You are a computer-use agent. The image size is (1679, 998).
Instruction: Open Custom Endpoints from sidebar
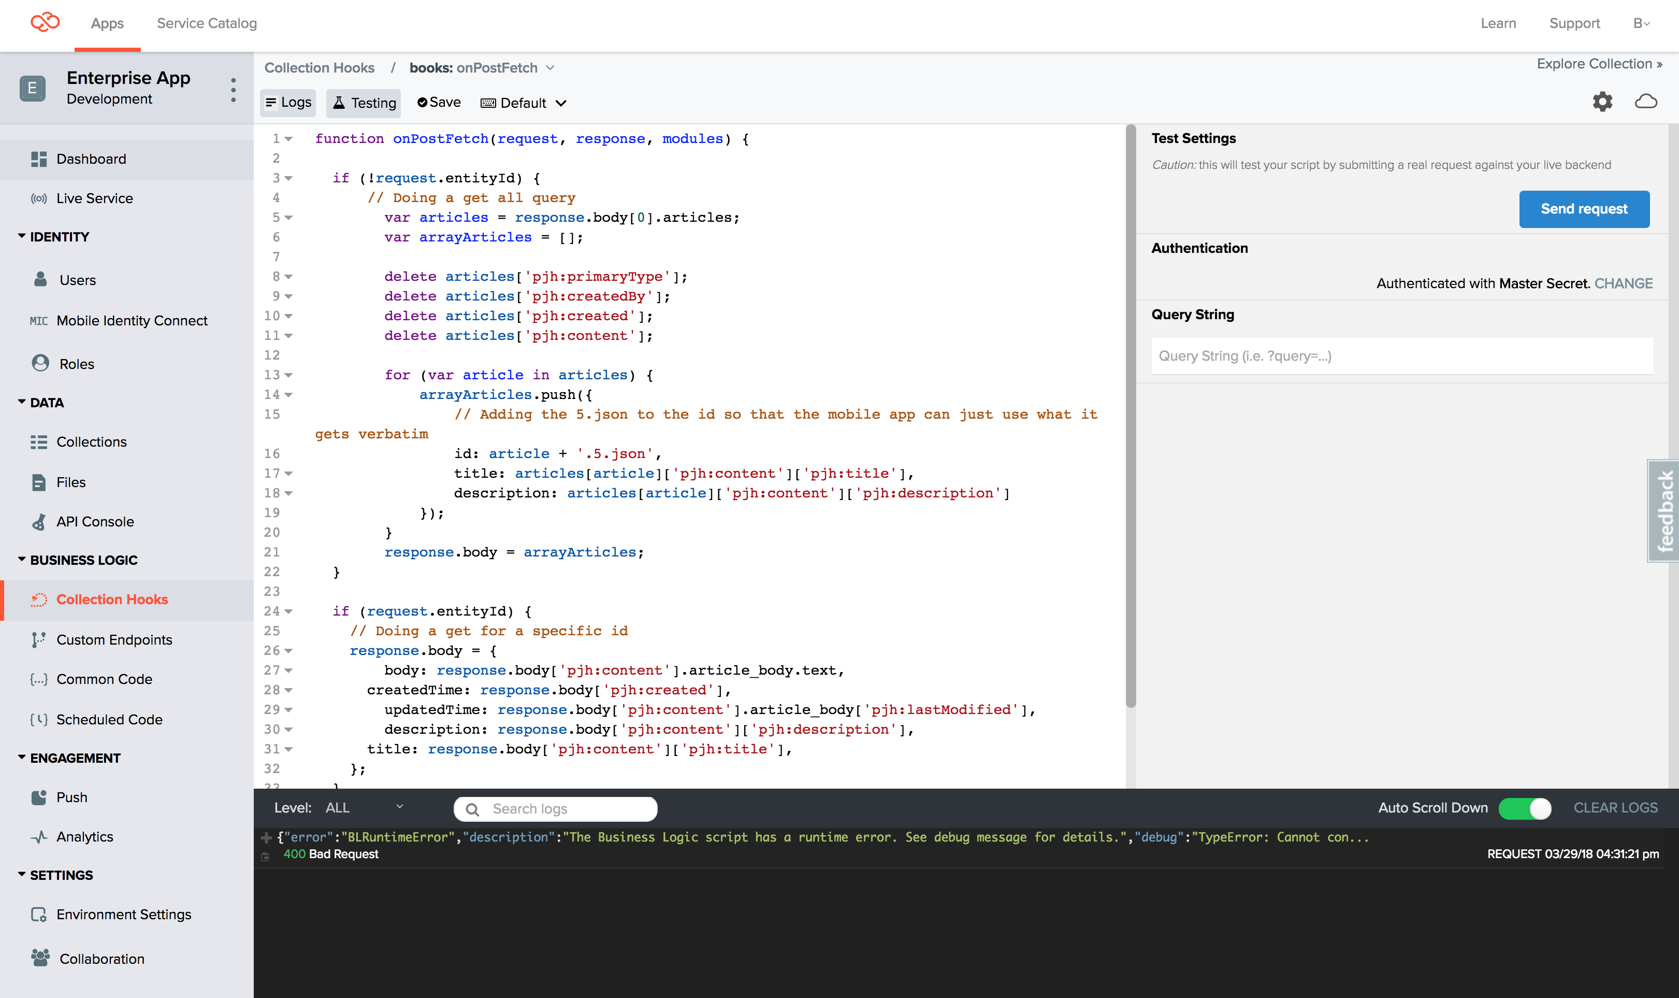coord(113,639)
